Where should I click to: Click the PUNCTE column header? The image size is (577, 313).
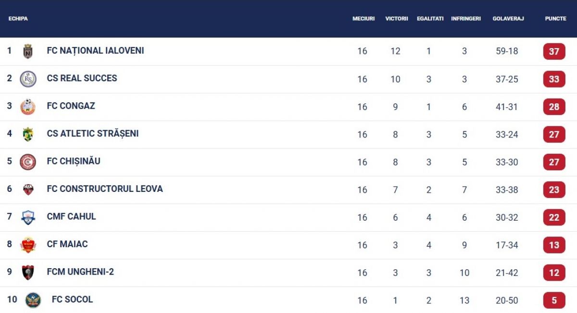[555, 19]
